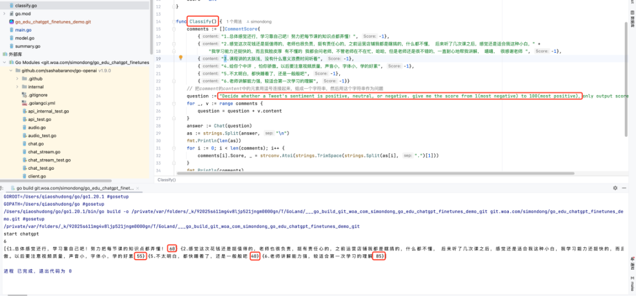Click the GOROOT line in console
The width and height of the screenshot is (636, 296).
click(x=66, y=197)
